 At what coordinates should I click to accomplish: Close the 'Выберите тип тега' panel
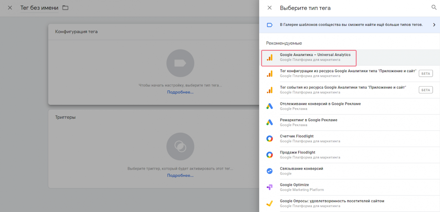[269, 8]
